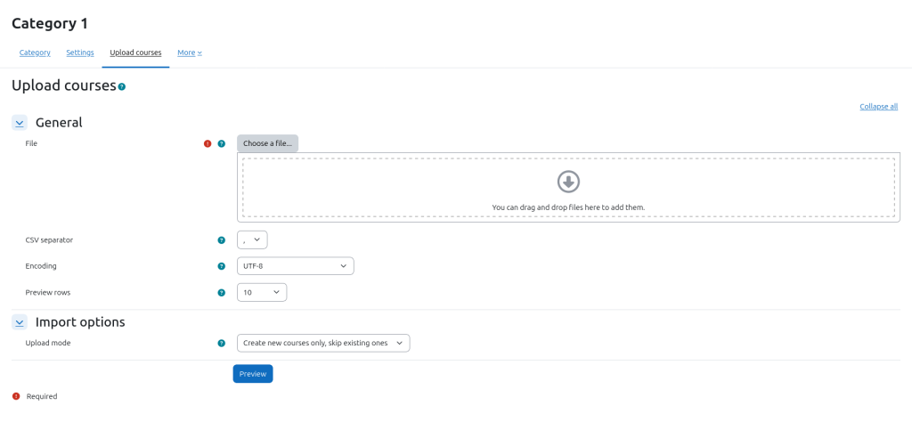Click the Preview button
This screenshot has width=912, height=422.
tap(253, 374)
